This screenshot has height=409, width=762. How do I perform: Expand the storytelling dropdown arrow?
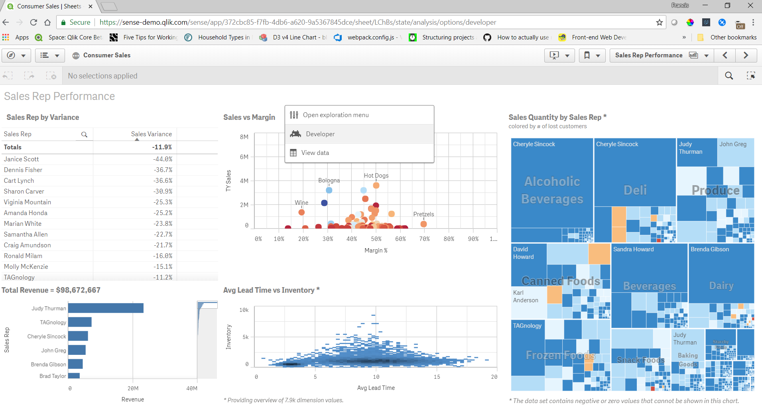pyautogui.click(x=567, y=56)
